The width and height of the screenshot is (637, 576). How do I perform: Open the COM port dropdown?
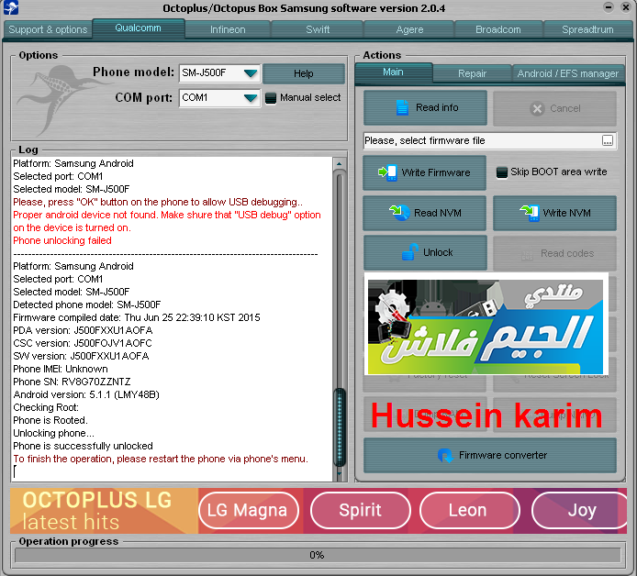251,98
